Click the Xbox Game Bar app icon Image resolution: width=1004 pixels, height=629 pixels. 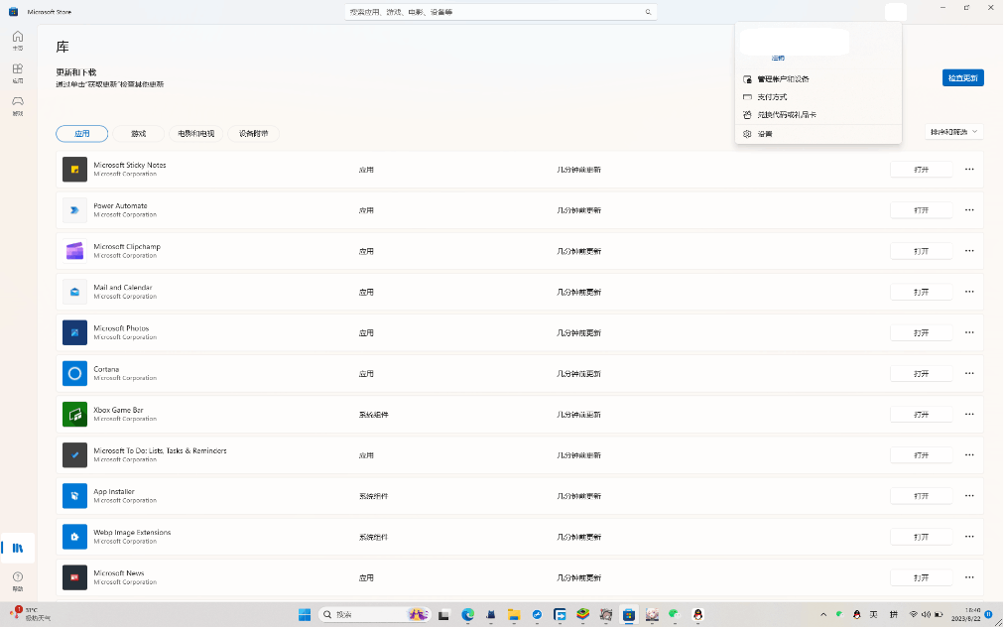(74, 415)
